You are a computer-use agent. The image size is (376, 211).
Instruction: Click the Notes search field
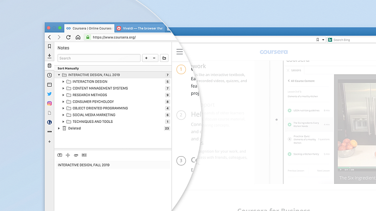(x=99, y=58)
